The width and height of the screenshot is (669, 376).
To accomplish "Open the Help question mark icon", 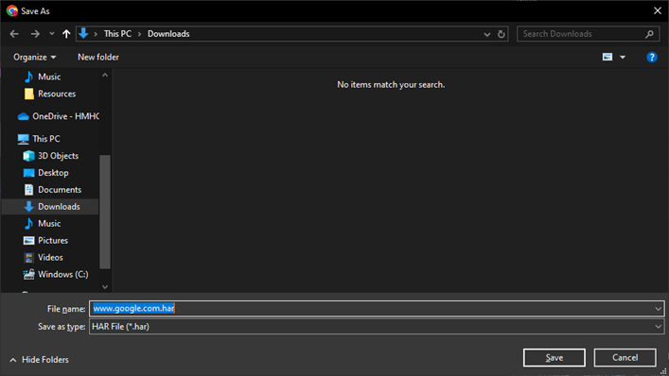I will [652, 57].
